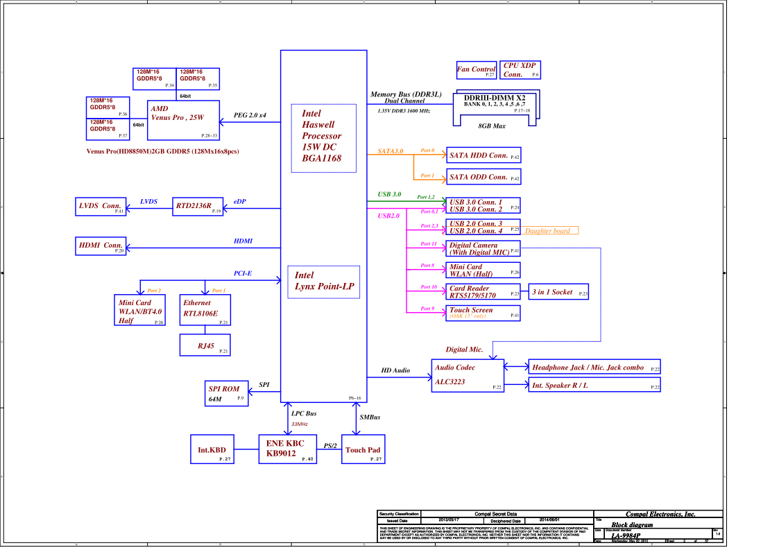
Task: Select the Intel Lynx Point-LP block
Action: [324, 281]
